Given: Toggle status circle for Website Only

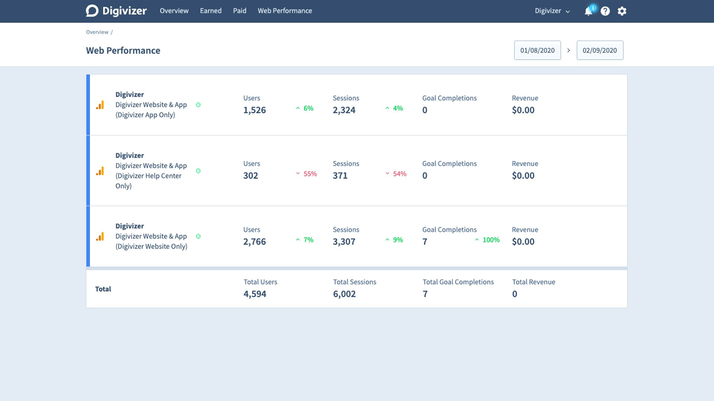Looking at the screenshot, I should tap(198, 237).
